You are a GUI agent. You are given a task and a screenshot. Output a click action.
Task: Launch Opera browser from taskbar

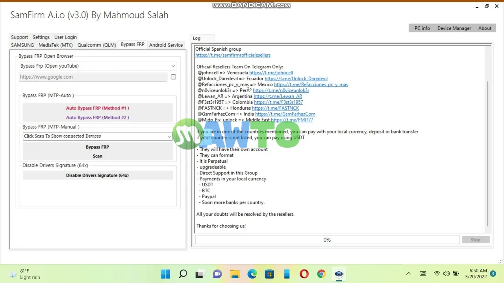(x=304, y=274)
